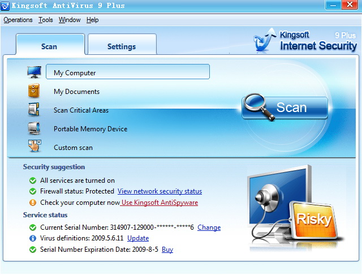
Task: Select Portable Memory Device option
Action: (x=90, y=129)
